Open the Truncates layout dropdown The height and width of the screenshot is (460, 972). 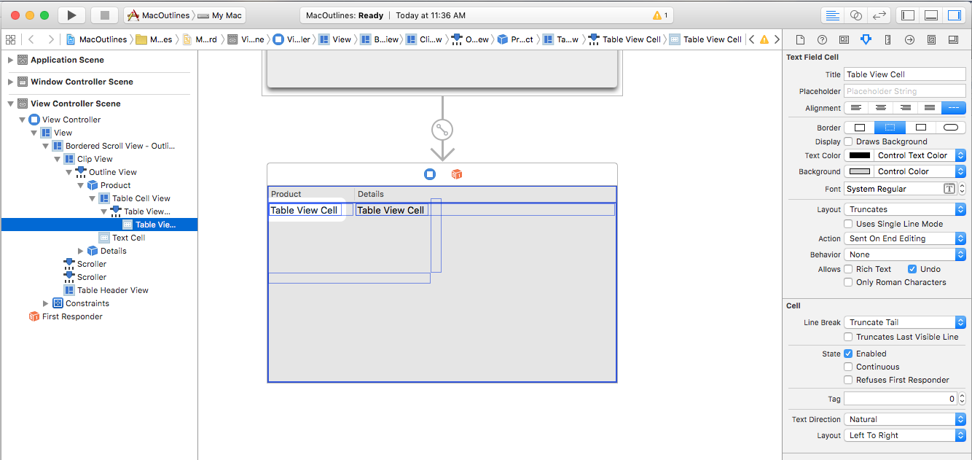tap(905, 209)
